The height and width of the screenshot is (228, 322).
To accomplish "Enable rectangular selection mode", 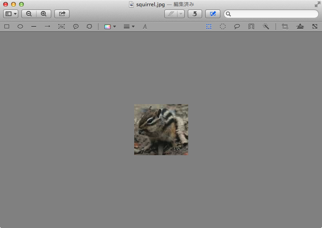I will click(209, 27).
